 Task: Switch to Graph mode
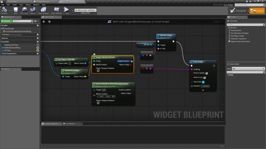click(x=257, y=11)
